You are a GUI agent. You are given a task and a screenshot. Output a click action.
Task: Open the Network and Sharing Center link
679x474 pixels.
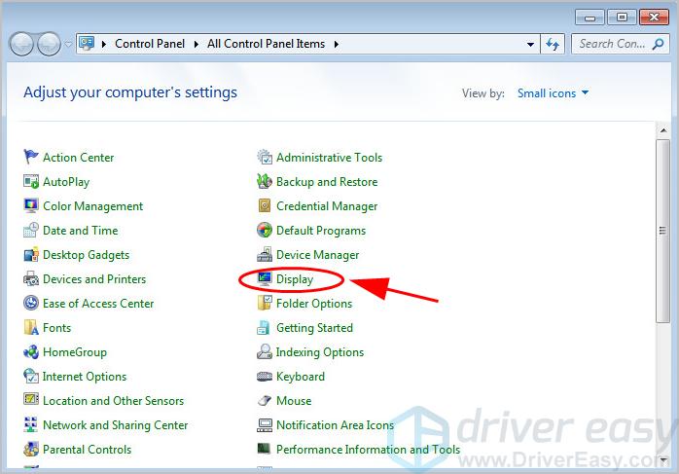[x=115, y=425]
